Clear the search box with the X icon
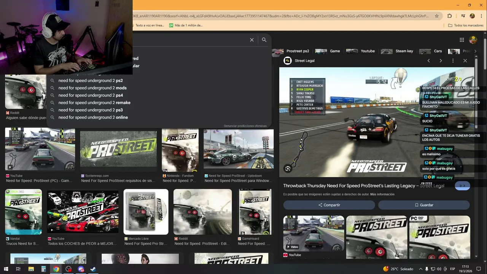Viewport: 487px width, 274px height. click(251, 40)
